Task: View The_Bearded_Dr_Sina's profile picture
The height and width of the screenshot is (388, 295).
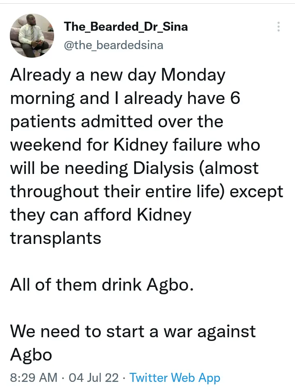Action: 32,35
